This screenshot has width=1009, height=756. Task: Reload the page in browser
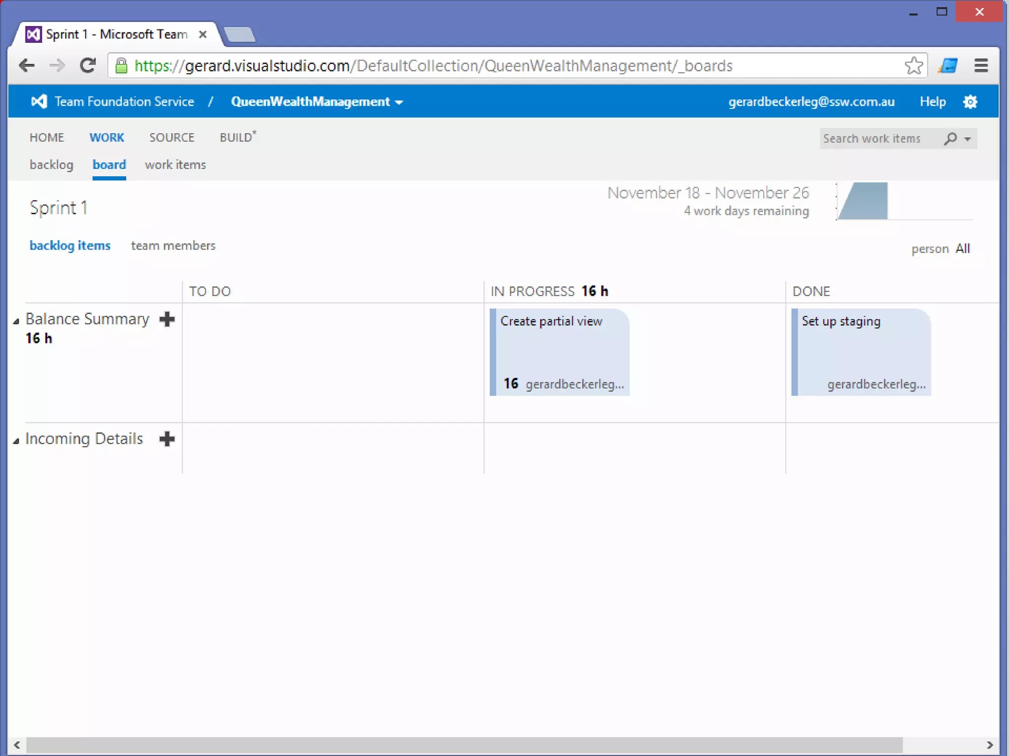[x=88, y=65]
